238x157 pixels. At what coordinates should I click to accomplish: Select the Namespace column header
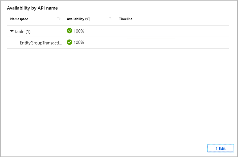point(19,19)
